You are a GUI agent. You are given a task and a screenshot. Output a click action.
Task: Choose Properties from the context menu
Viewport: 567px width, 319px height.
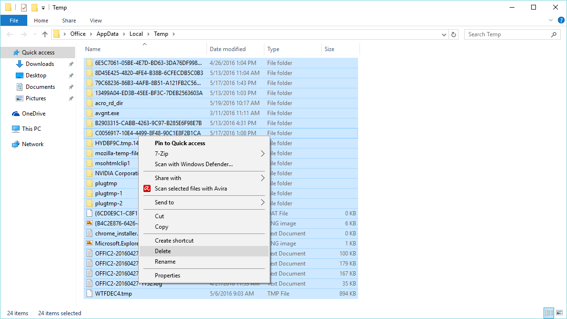(204, 275)
